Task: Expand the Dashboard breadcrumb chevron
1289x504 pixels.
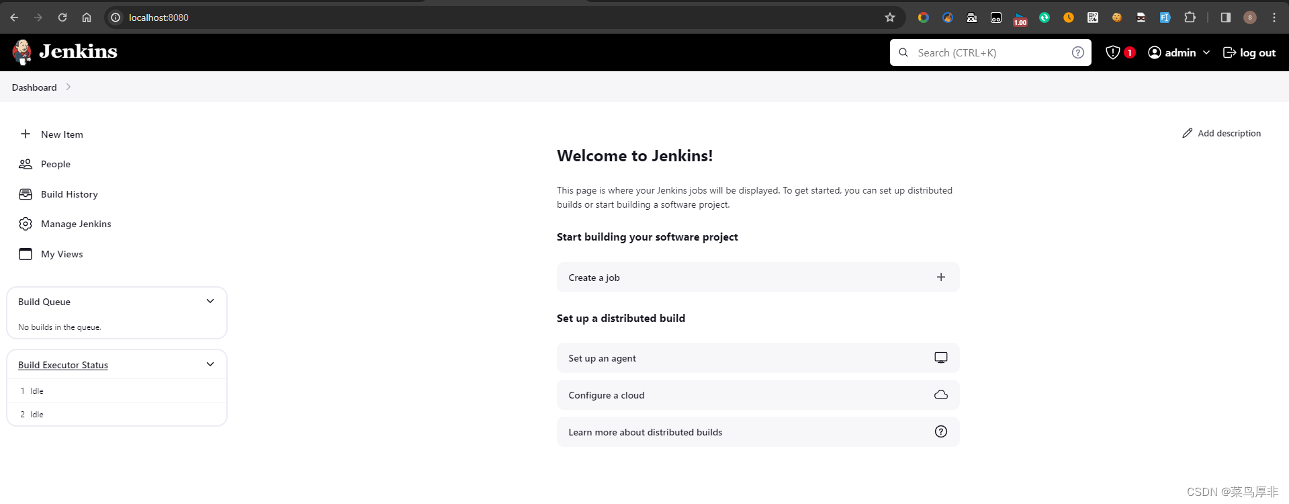Action: pyautogui.click(x=69, y=87)
